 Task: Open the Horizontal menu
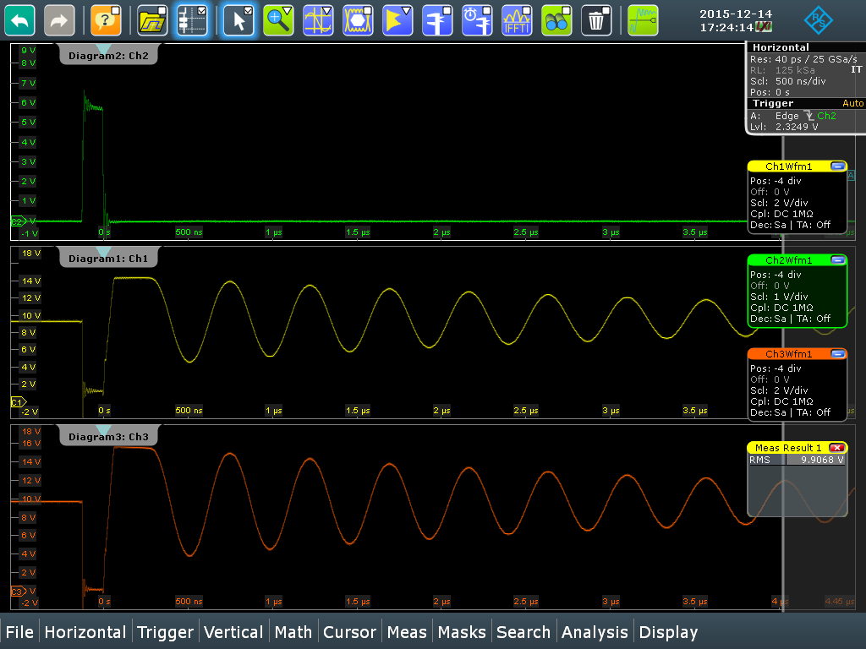point(85,632)
